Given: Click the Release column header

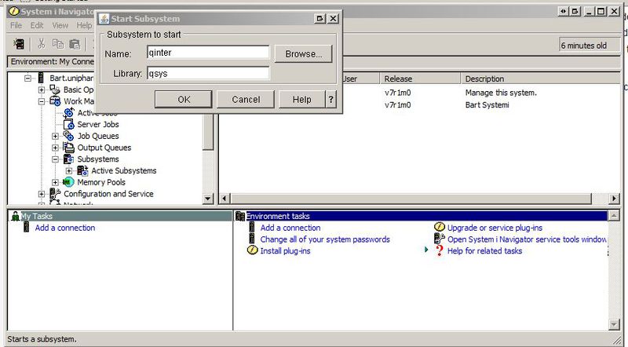Looking at the screenshot, I should [x=420, y=79].
